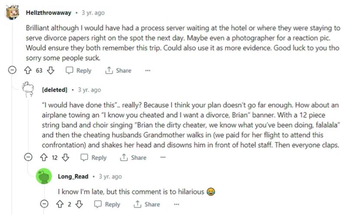Upvote the deleted user's comment

[44, 158]
